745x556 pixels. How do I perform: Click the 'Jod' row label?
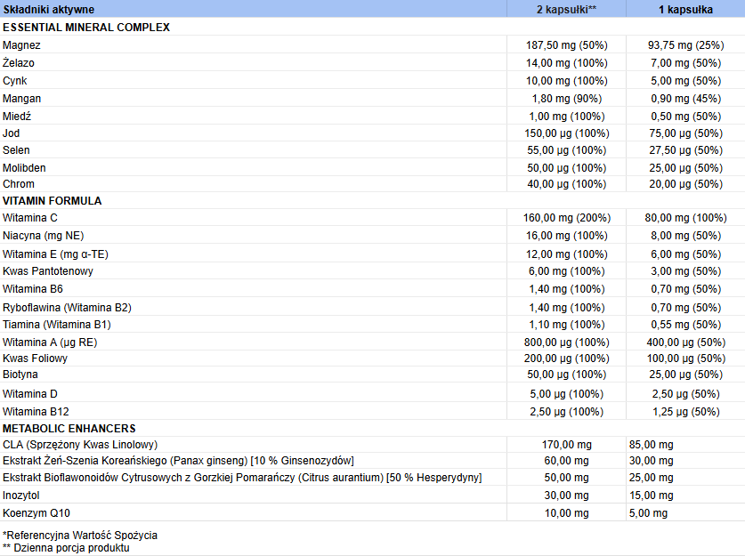coord(11,133)
